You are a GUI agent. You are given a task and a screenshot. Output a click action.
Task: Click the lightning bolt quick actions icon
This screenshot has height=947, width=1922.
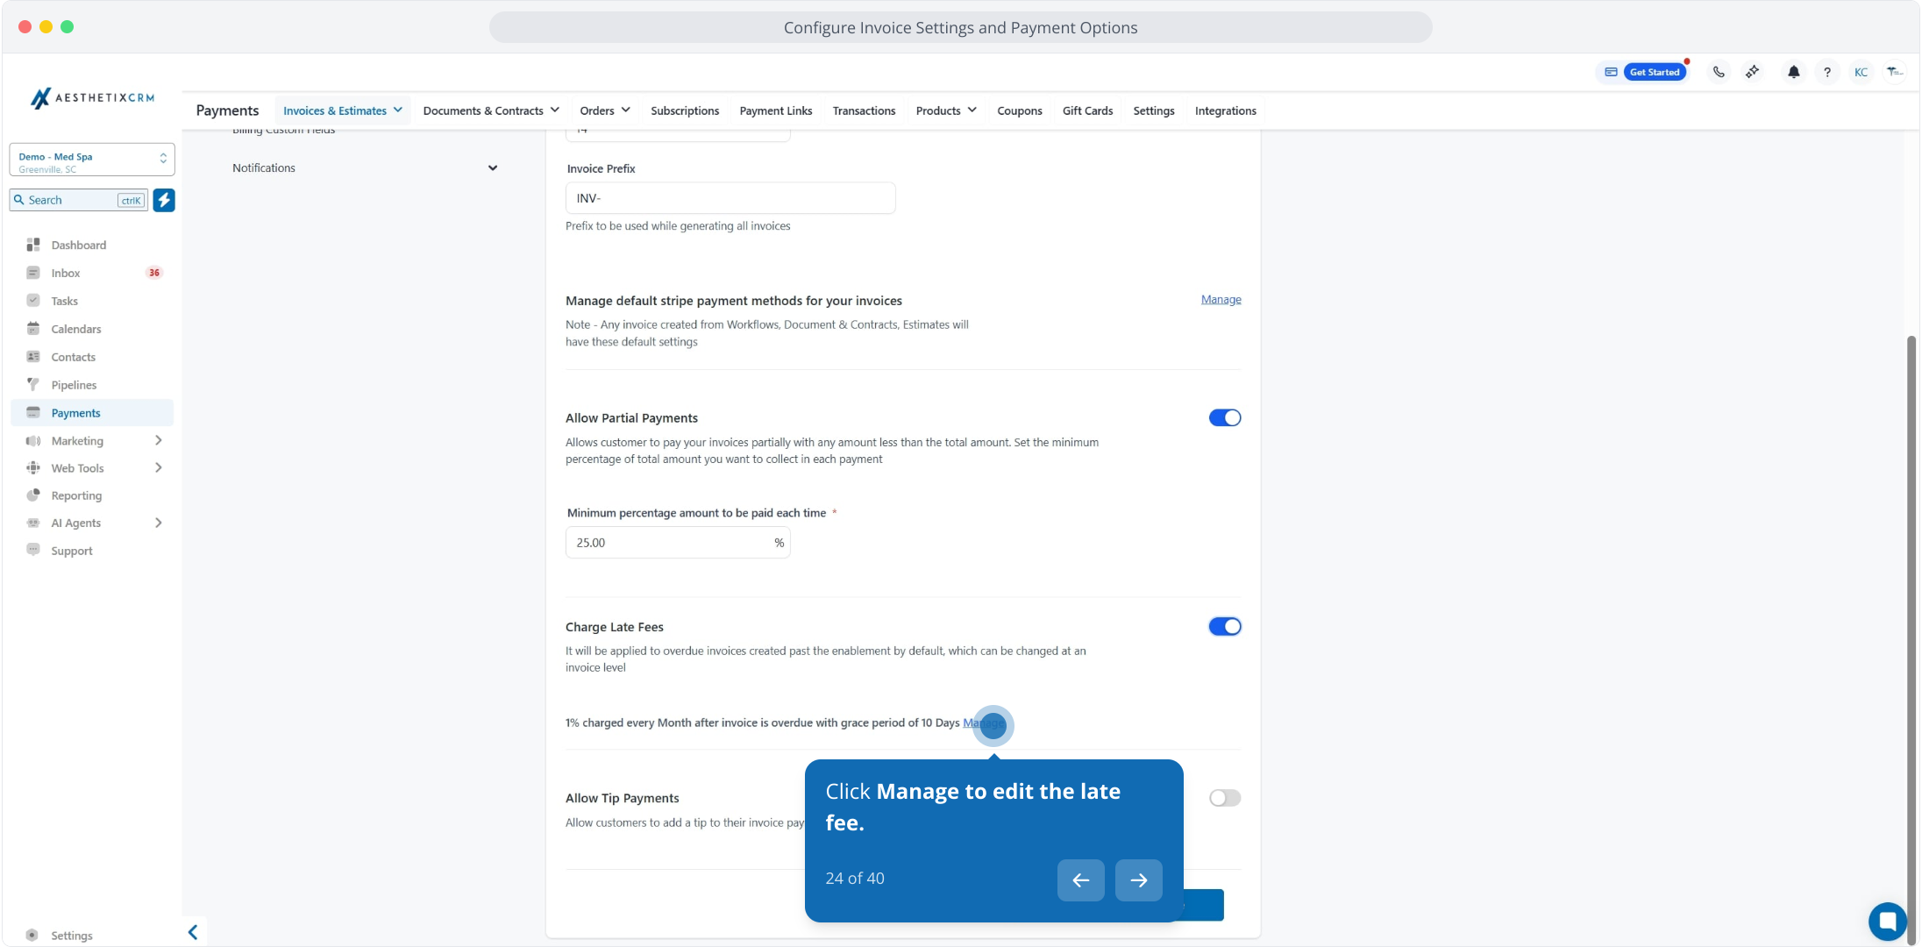tap(164, 200)
